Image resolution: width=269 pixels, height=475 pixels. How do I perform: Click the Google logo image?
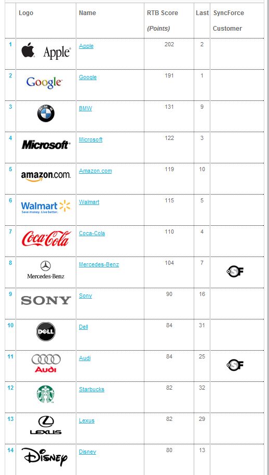pos(45,82)
